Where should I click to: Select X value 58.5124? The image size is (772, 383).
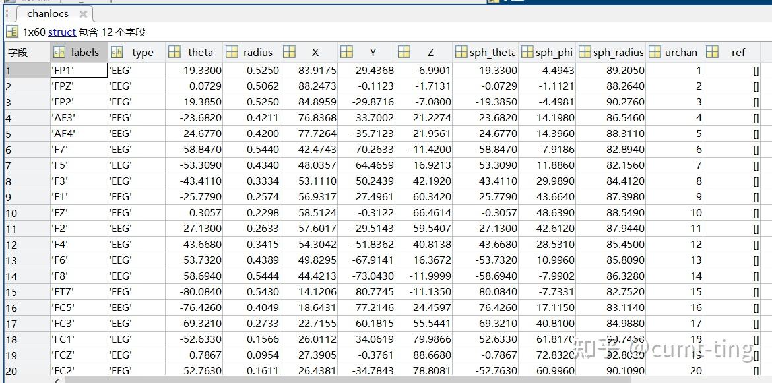309,213
